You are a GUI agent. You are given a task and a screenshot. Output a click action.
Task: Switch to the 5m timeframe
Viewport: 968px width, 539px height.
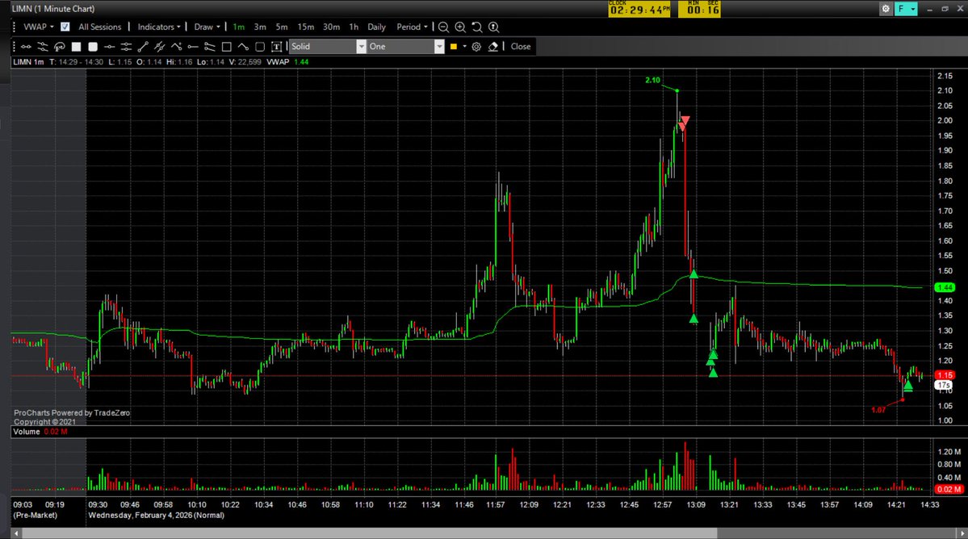point(282,27)
